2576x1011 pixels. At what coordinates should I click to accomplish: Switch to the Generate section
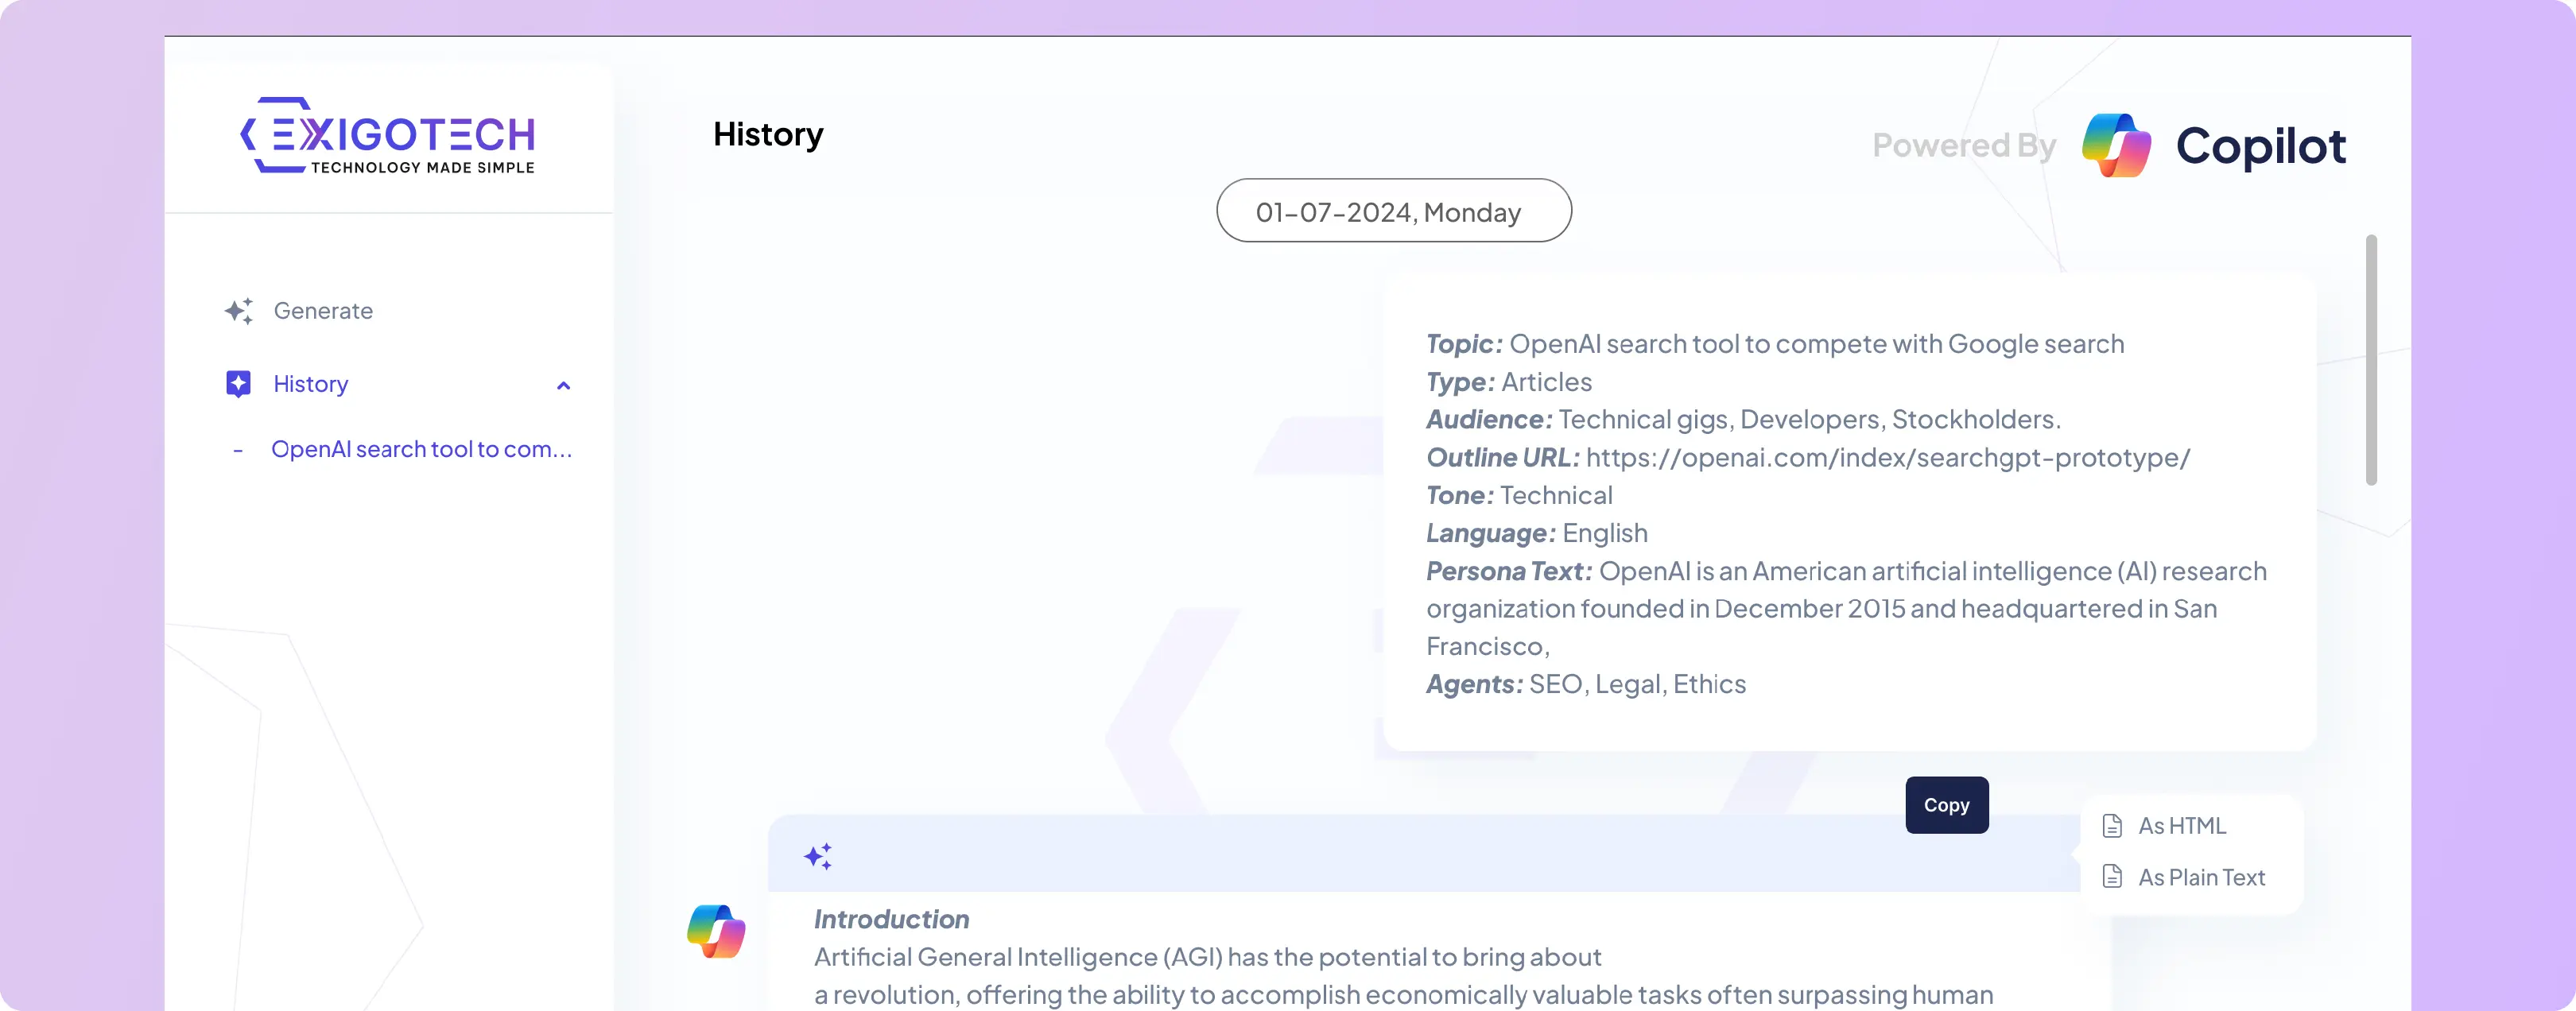pyautogui.click(x=322, y=311)
